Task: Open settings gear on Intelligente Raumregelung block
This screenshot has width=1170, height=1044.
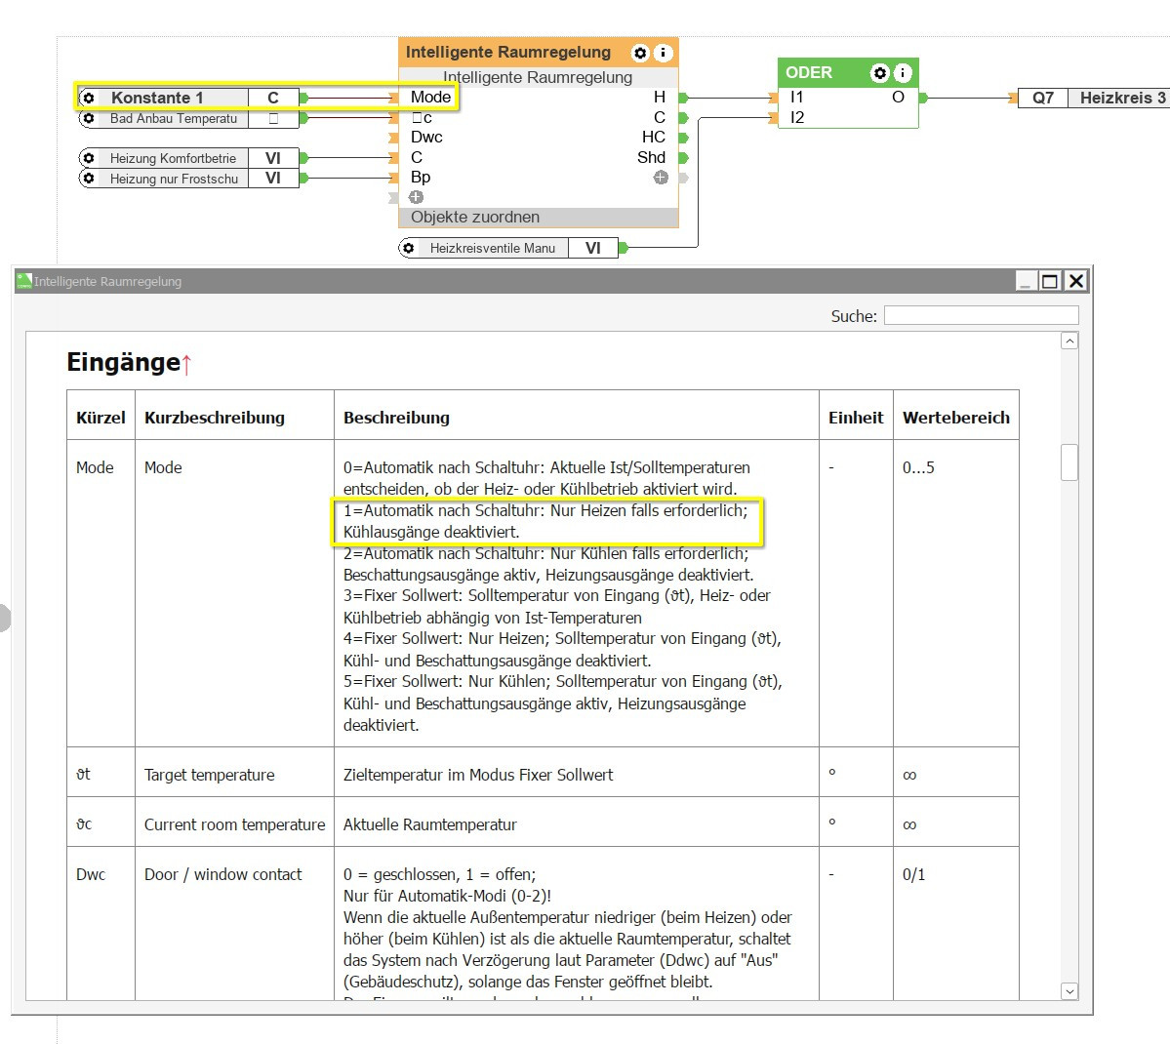Action: [639, 53]
